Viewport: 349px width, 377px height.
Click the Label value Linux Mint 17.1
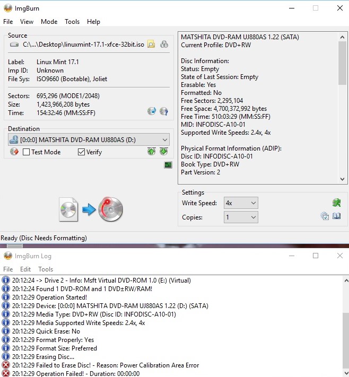click(x=58, y=62)
